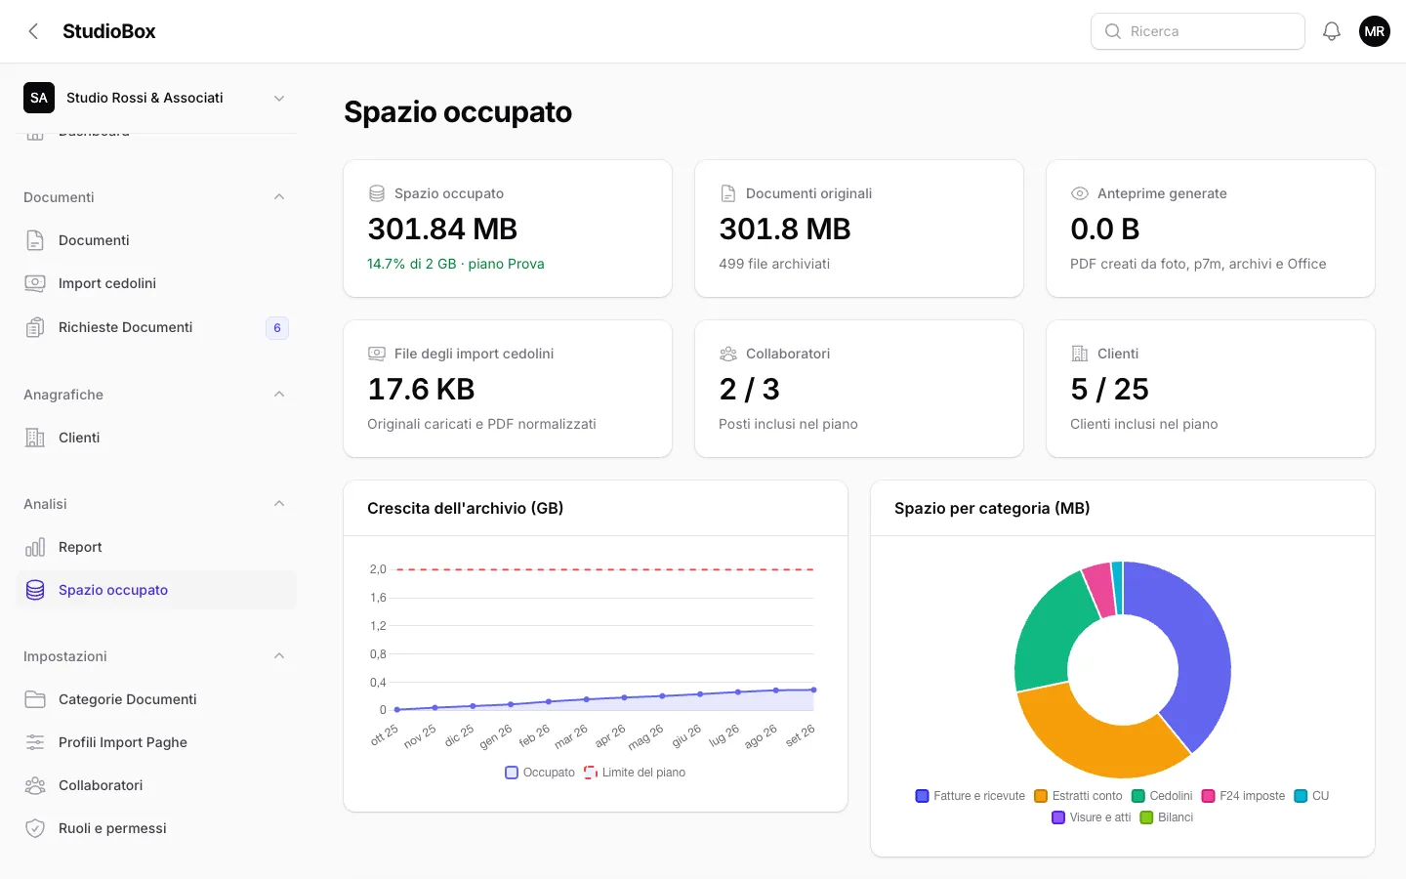Click the SA organization logo badge
This screenshot has width=1406, height=879.
point(39,98)
